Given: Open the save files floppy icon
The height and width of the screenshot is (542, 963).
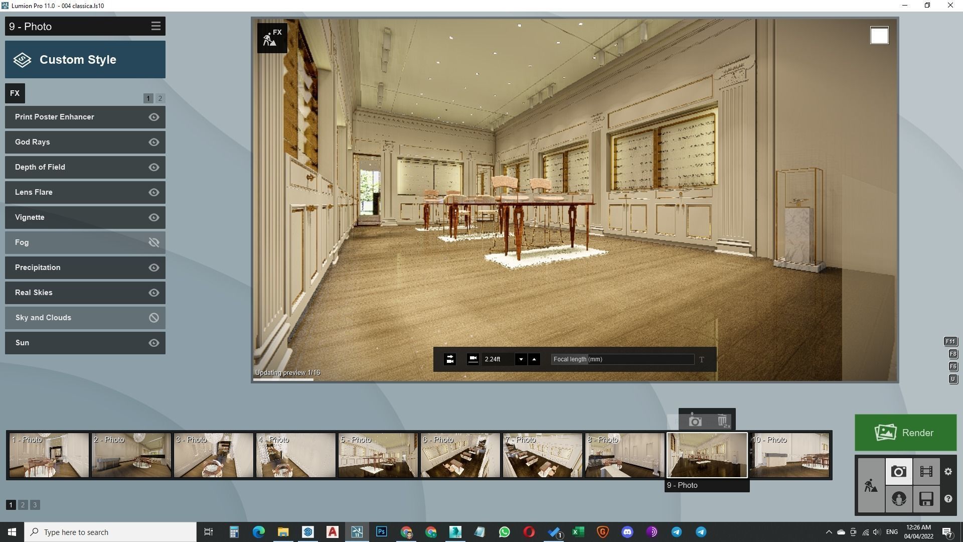Looking at the screenshot, I should click(x=926, y=499).
